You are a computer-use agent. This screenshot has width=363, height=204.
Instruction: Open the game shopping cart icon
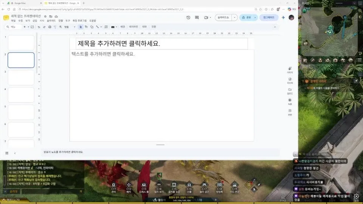coord(283,197)
